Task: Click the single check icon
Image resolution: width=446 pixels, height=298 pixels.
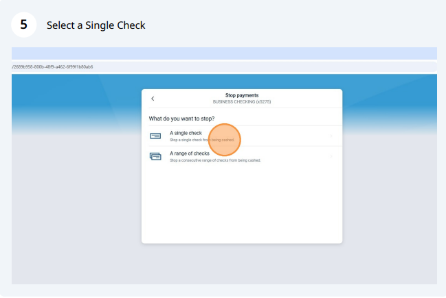Action: pyautogui.click(x=155, y=136)
